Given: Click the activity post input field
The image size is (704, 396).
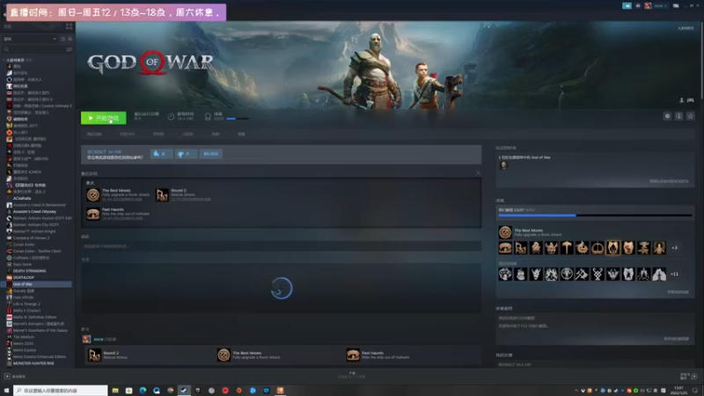Looking at the screenshot, I should [281, 246].
